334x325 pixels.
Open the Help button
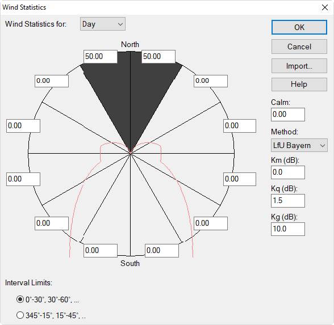299,84
